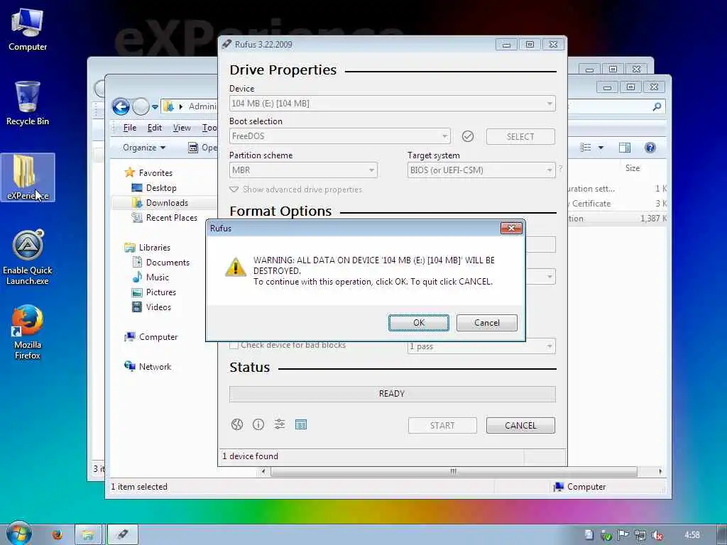
Task: Click the Explorer search magnifier icon
Action: point(657,107)
